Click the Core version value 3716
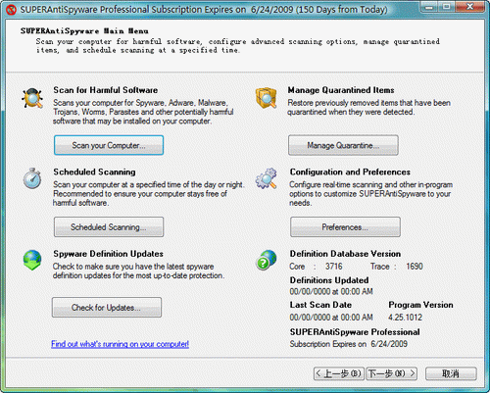 (334, 267)
